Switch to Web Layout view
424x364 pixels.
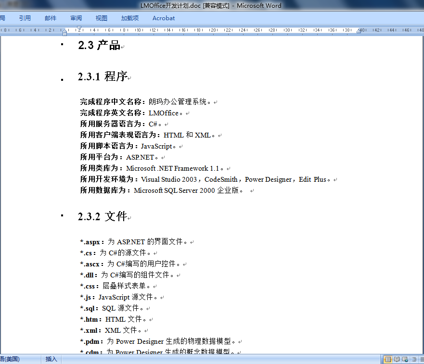405,359
